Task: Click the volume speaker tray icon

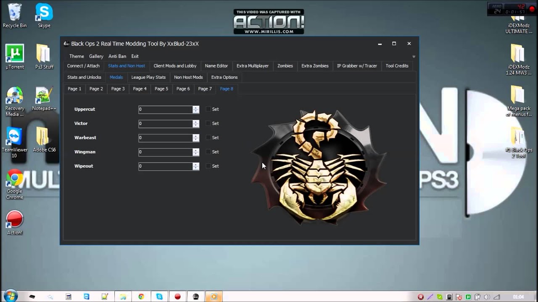Action: click(487, 297)
